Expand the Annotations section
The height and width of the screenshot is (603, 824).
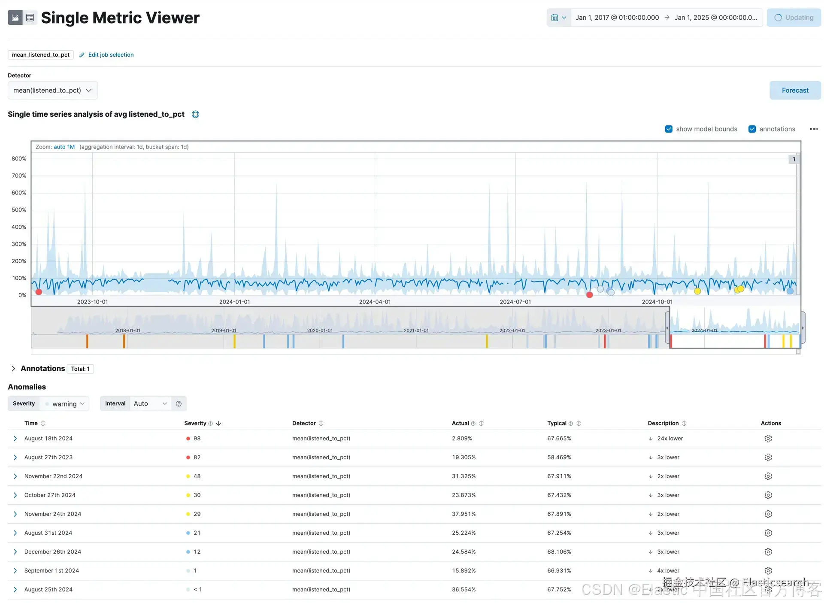(x=13, y=368)
